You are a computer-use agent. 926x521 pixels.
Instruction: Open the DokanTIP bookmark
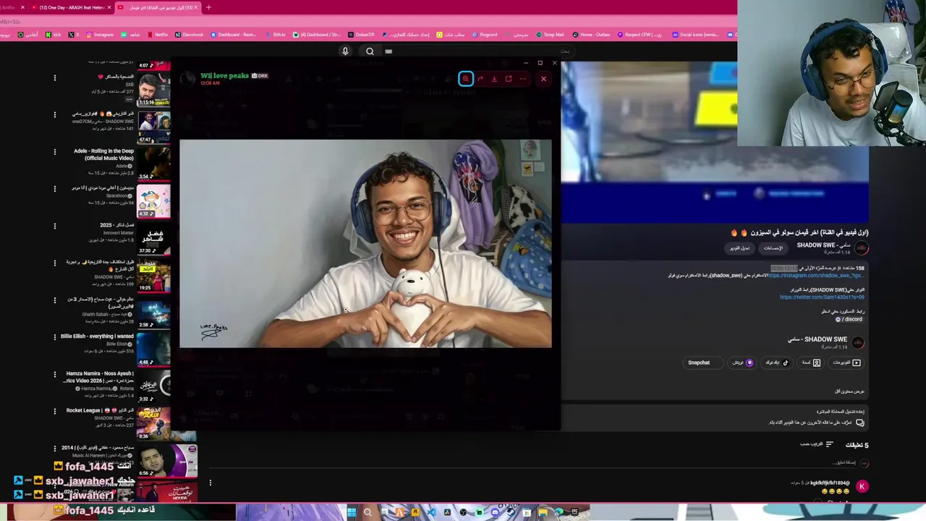[361, 35]
